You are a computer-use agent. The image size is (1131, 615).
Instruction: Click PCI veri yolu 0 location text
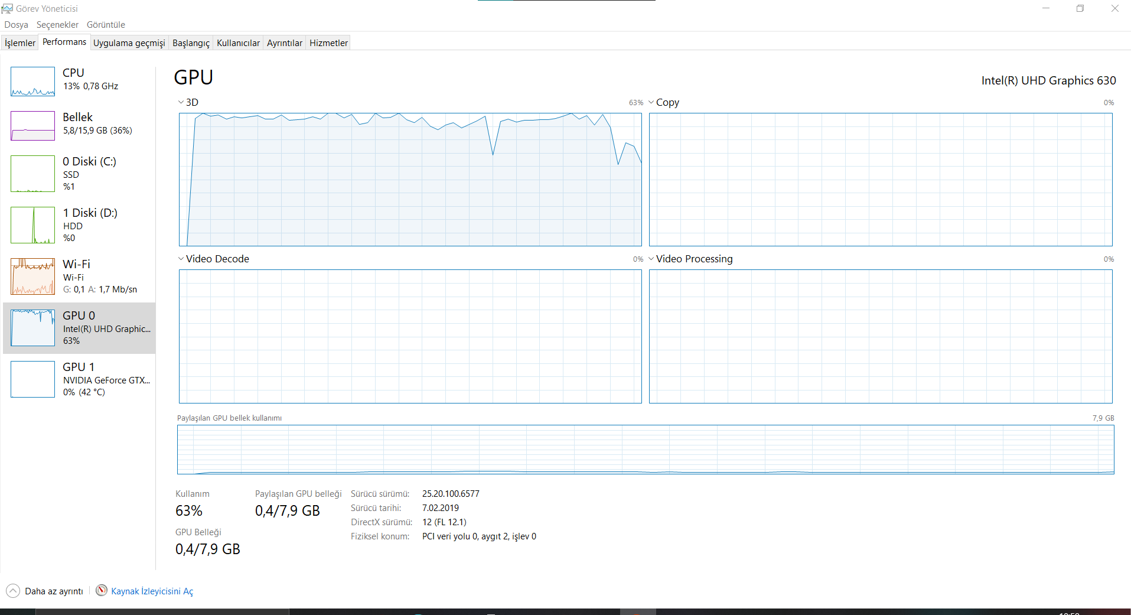point(479,536)
